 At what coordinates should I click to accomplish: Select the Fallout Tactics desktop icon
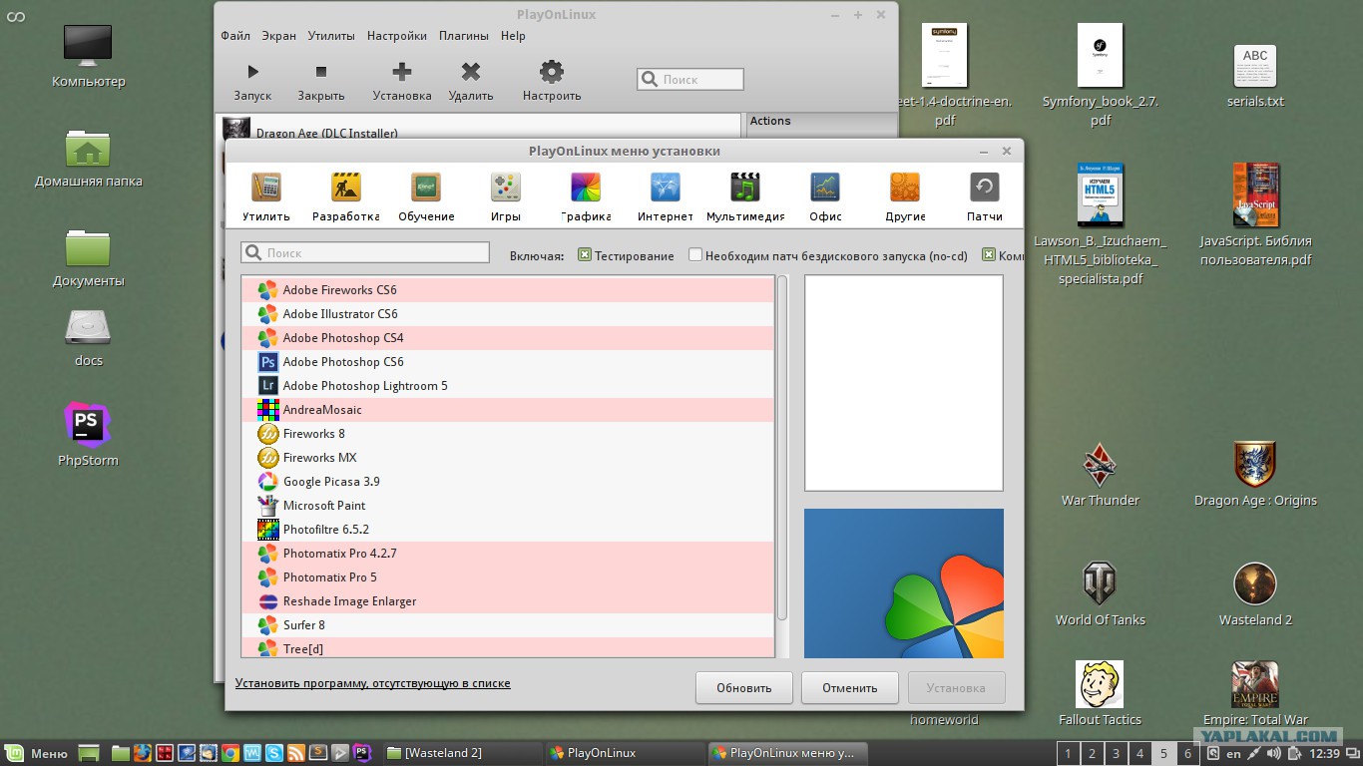pyautogui.click(x=1100, y=694)
